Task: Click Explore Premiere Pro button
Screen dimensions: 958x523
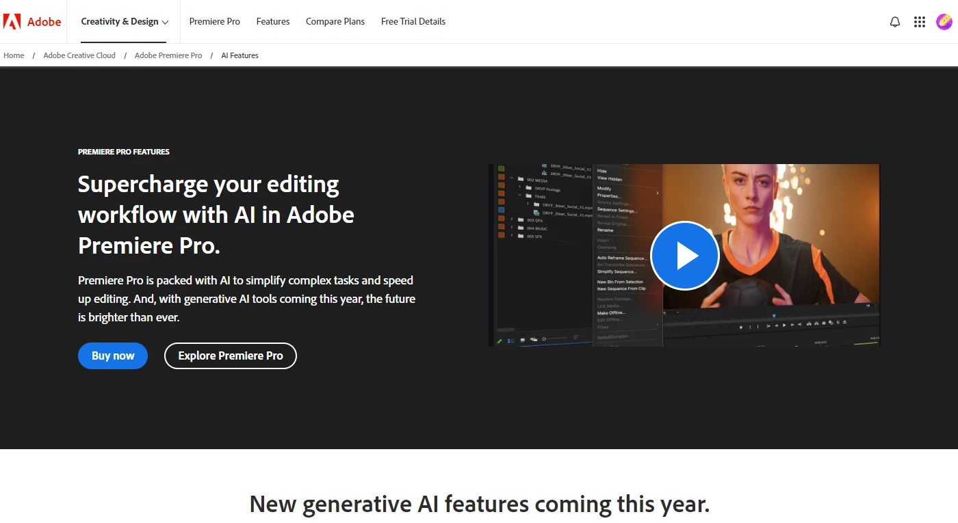Action: [x=231, y=356]
